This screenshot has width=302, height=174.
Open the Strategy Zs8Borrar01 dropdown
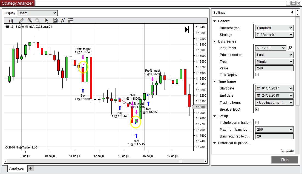[x=274, y=35]
